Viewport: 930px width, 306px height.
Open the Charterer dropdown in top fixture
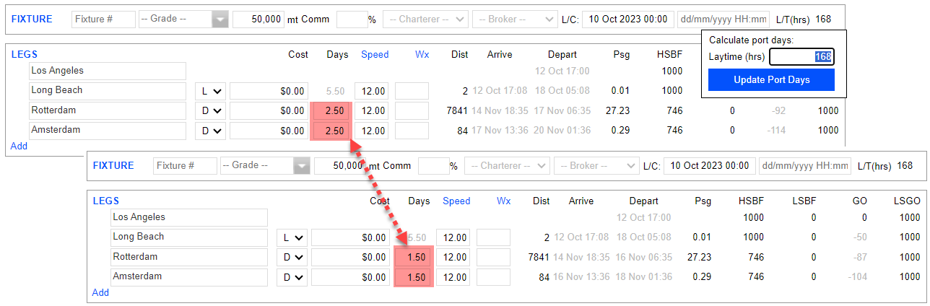[425, 19]
